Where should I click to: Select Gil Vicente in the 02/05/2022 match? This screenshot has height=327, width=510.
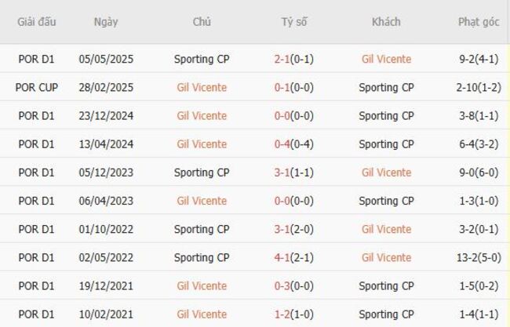click(x=386, y=257)
